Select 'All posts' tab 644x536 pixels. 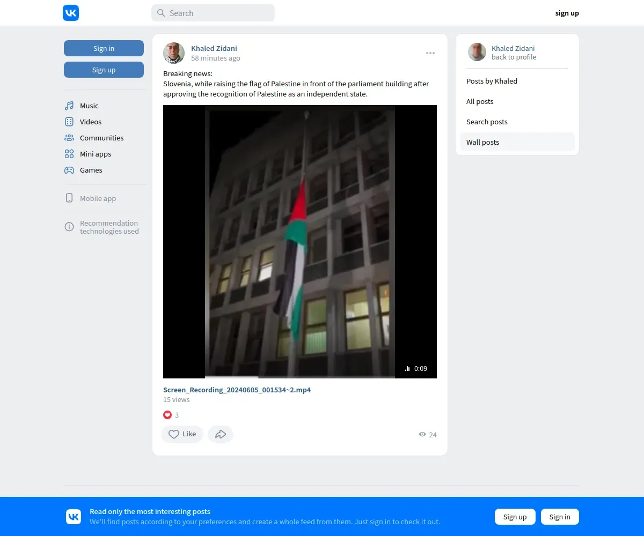pos(517,101)
